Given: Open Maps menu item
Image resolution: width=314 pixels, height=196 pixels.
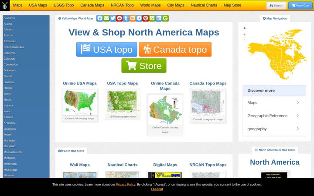Looking at the screenshot, I should tap(17, 5).
